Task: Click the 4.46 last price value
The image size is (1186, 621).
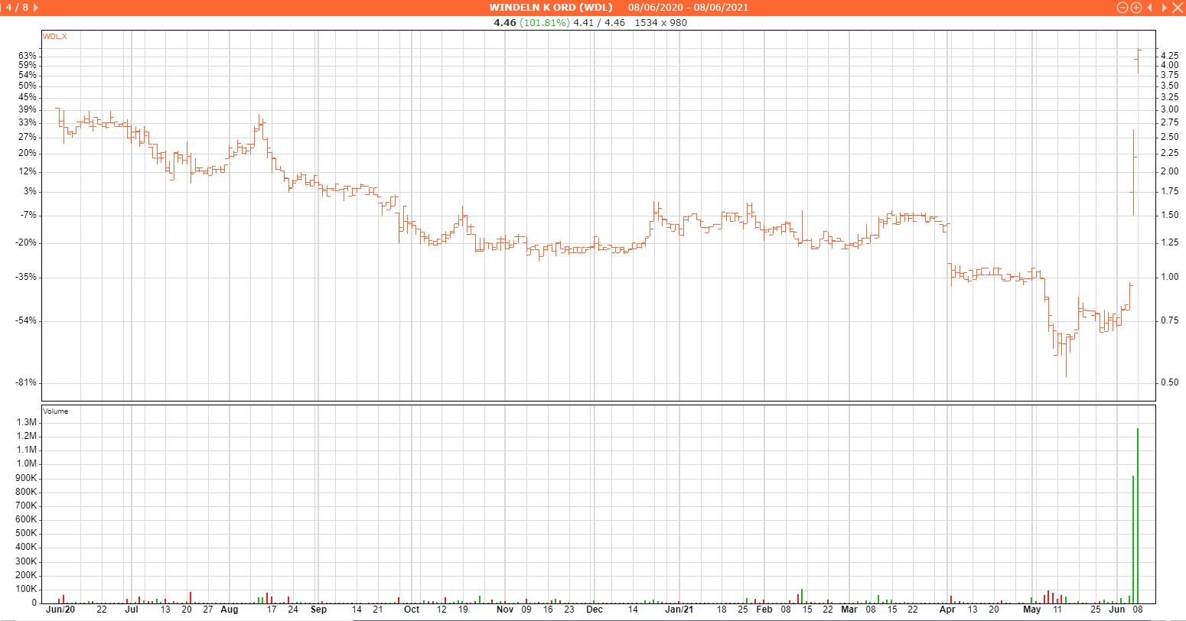Action: tap(505, 22)
